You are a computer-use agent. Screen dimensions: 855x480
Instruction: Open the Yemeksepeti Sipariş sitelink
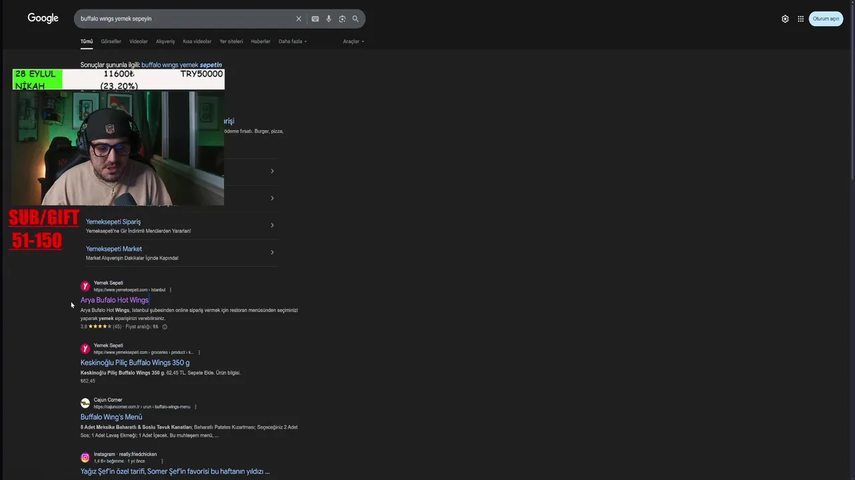pyautogui.click(x=113, y=221)
